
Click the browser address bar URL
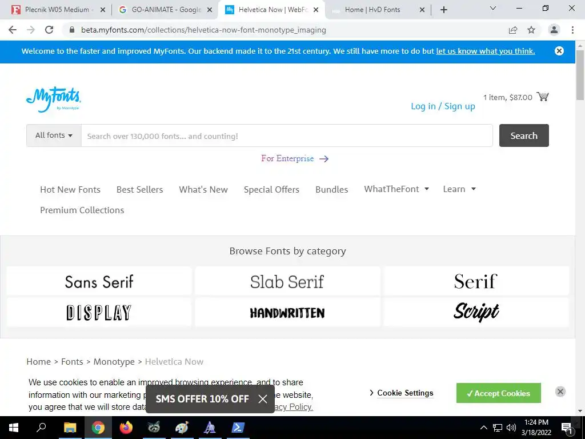tap(204, 30)
